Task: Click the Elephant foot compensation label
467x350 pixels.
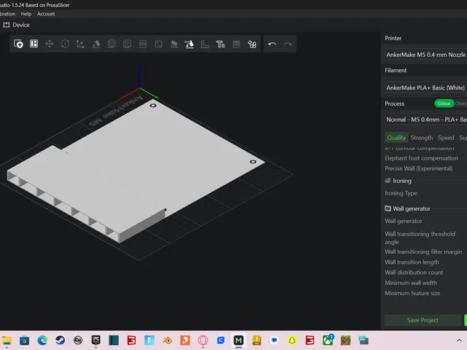Action: pos(421,158)
